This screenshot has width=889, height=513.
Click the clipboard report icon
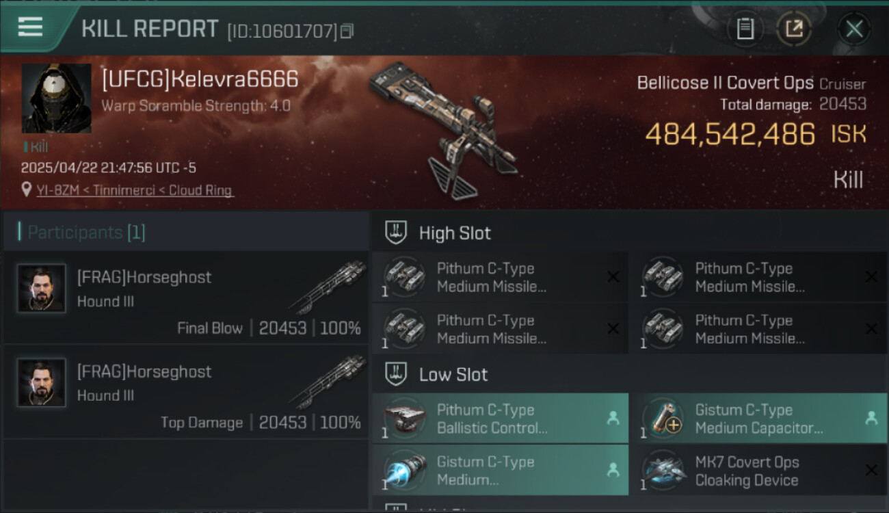(745, 29)
